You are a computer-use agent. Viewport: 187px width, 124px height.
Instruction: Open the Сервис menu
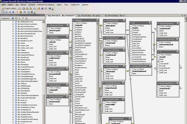[x=59, y=5]
